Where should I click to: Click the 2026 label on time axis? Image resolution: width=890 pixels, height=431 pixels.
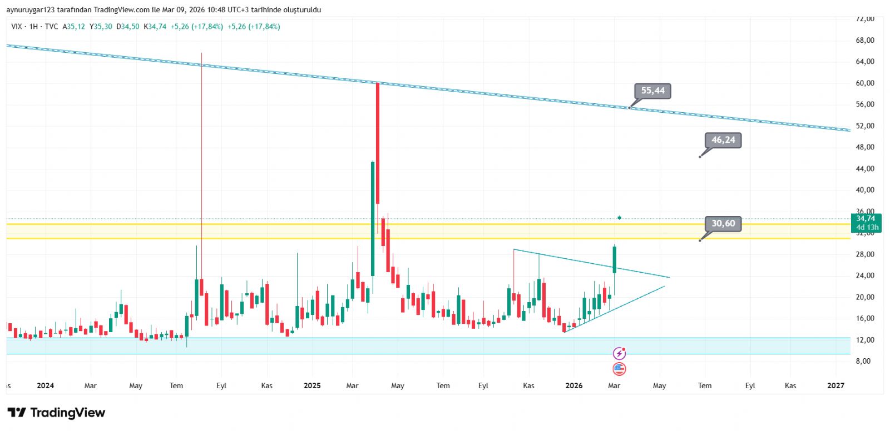point(573,385)
